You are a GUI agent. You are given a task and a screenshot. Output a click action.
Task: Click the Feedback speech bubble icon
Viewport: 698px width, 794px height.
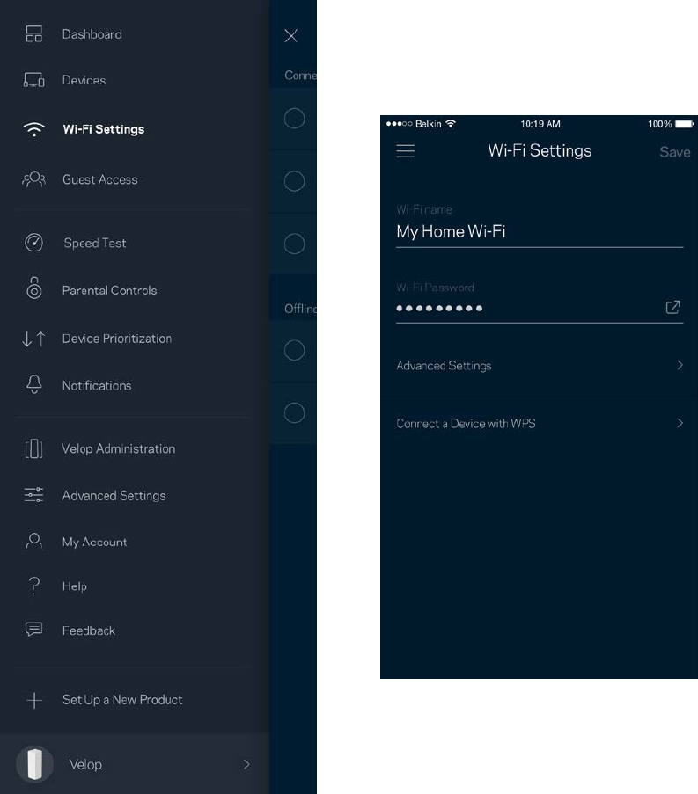34,630
